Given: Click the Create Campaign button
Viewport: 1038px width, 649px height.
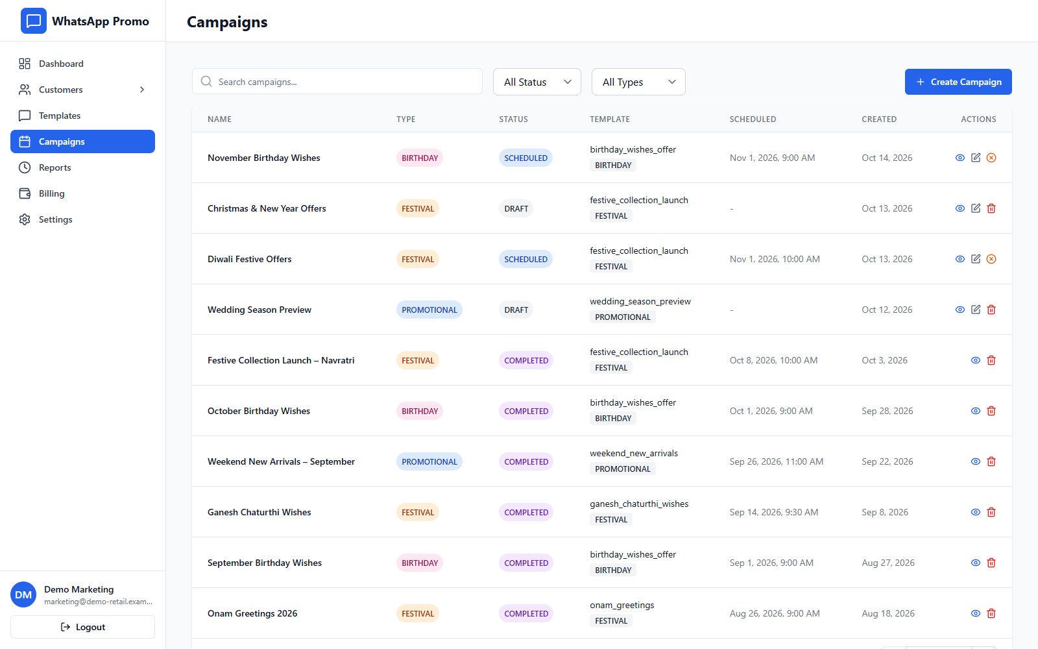Looking at the screenshot, I should coord(958,82).
